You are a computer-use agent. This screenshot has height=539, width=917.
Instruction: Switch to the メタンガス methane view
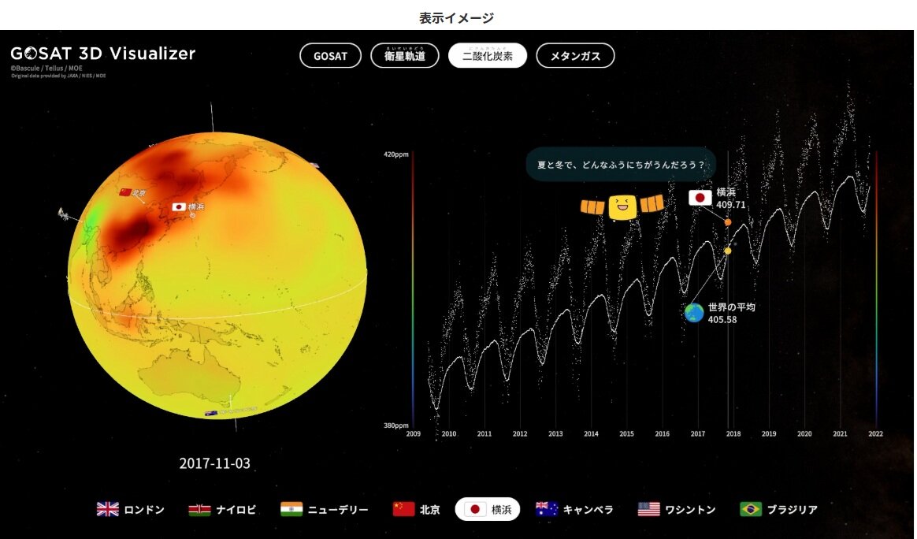pos(575,56)
